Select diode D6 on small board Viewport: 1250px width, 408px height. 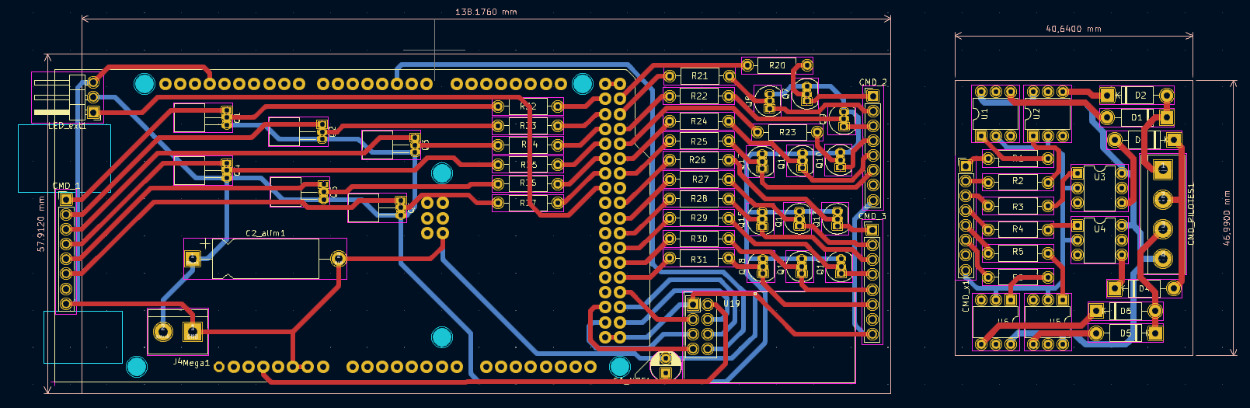pyautogui.click(x=1125, y=311)
